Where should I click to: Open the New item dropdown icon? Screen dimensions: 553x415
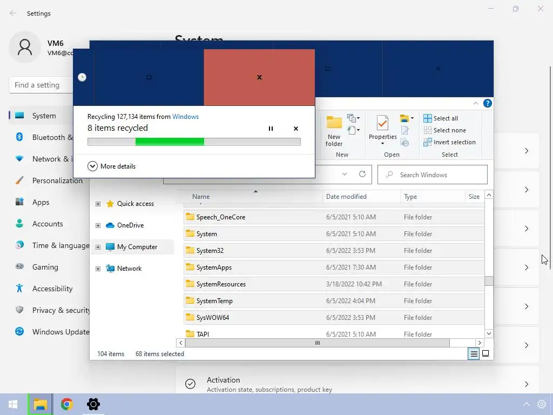pyautogui.click(x=353, y=118)
